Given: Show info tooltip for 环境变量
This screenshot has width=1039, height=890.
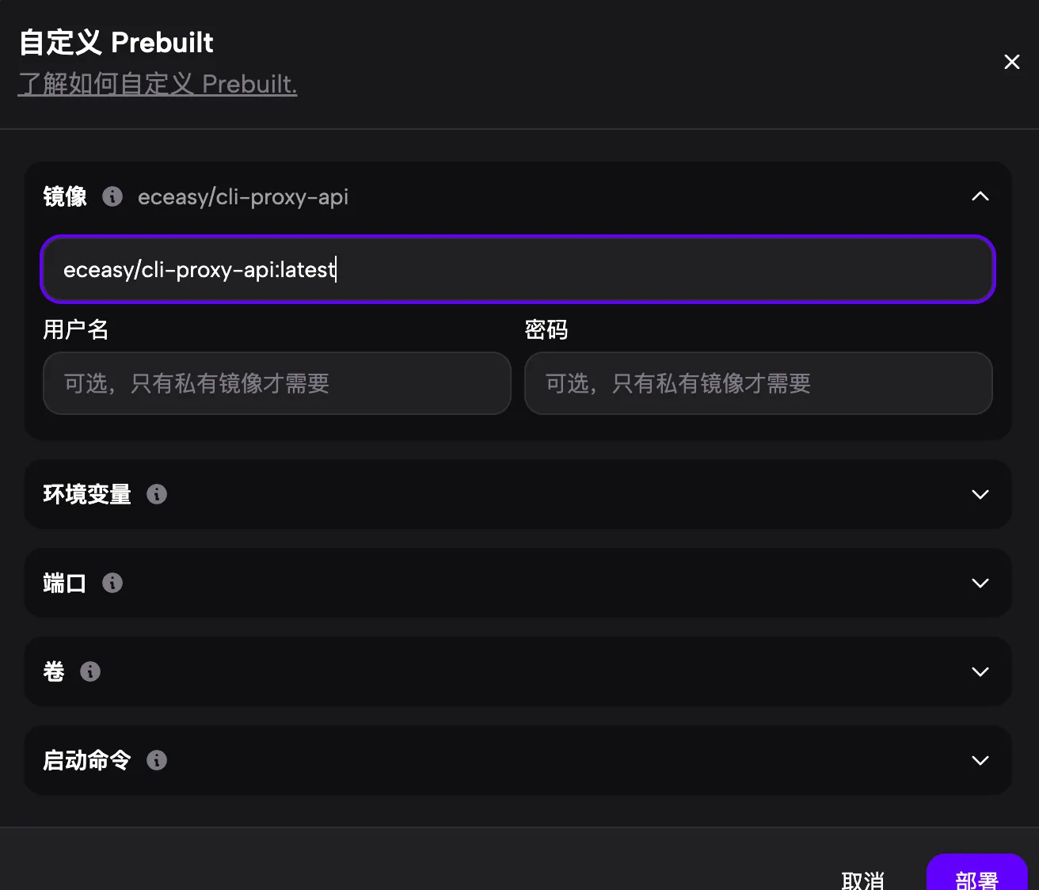Looking at the screenshot, I should [157, 494].
